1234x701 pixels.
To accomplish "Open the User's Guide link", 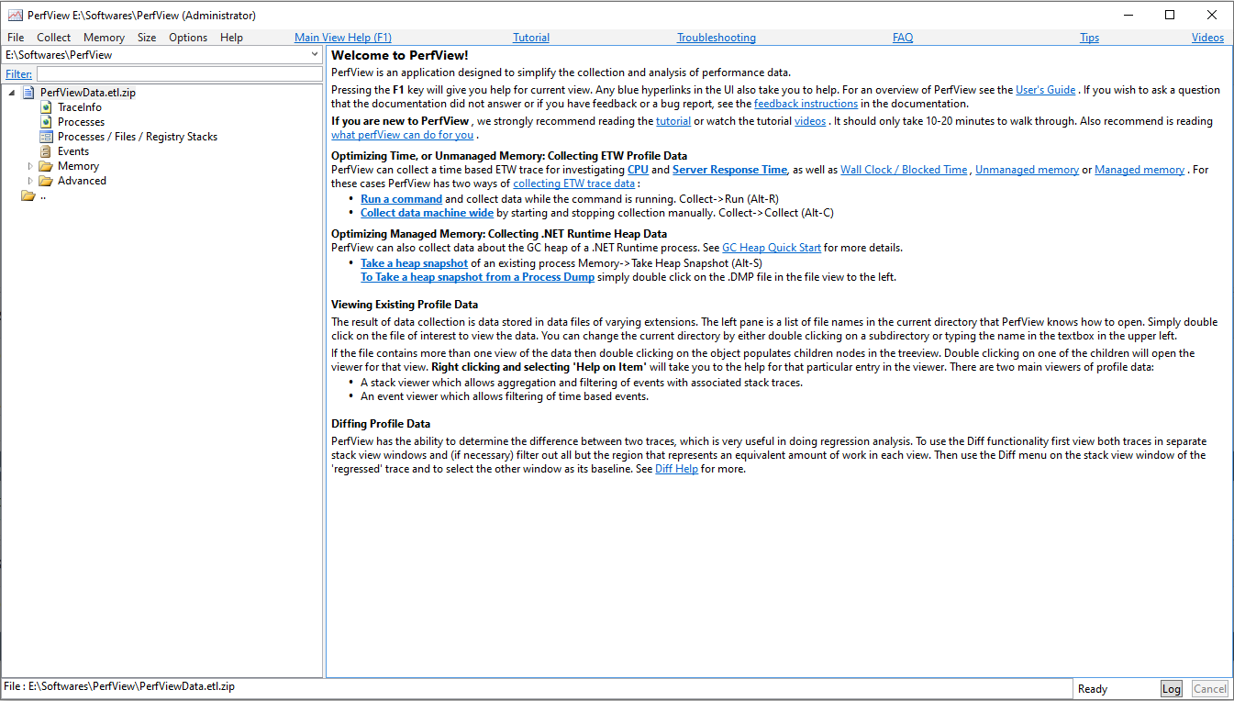I will point(1046,90).
